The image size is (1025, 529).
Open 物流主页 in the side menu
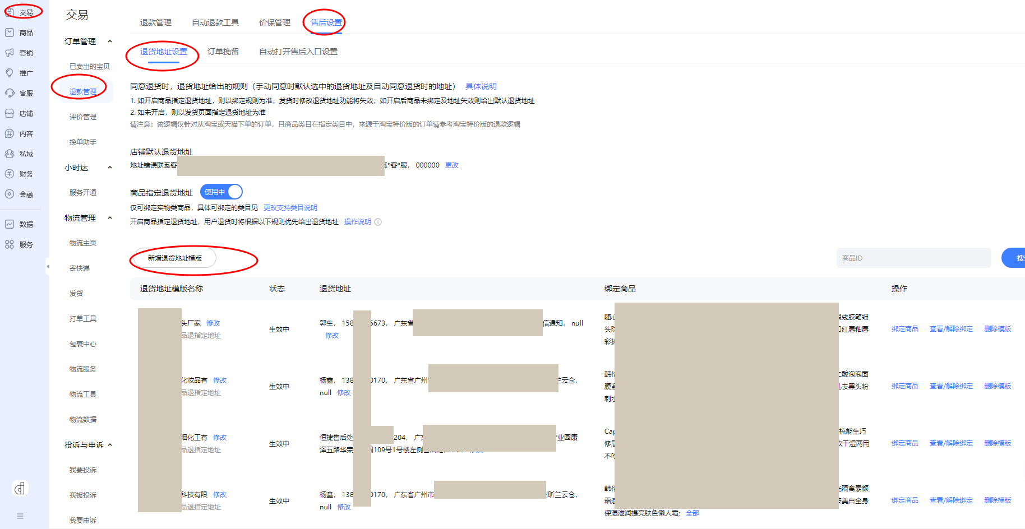(x=83, y=243)
